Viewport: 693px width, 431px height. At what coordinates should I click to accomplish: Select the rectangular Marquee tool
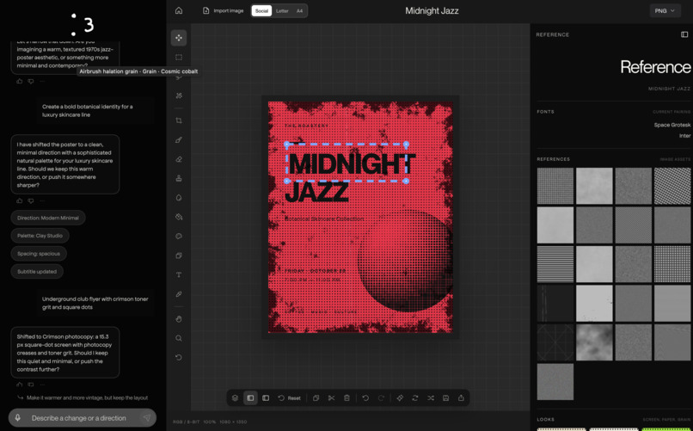pos(179,57)
